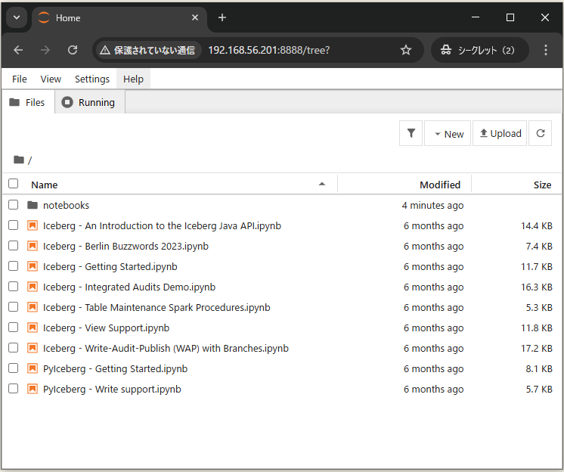Click notebook icon for Integrated Audits Demo
The height and width of the screenshot is (472, 564).
(33, 287)
